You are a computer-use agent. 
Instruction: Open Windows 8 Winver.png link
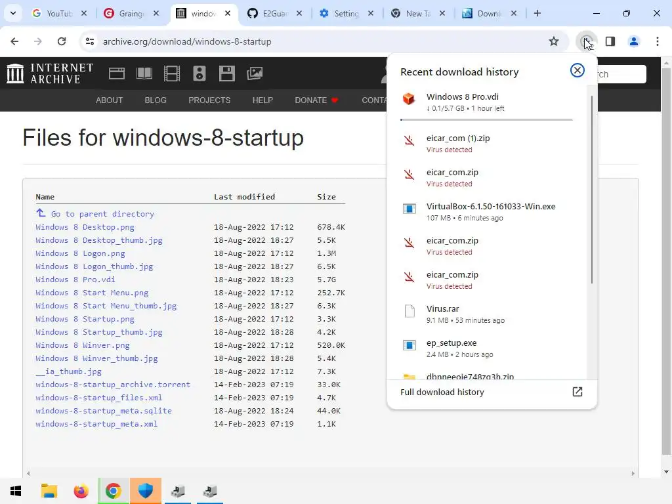(83, 345)
